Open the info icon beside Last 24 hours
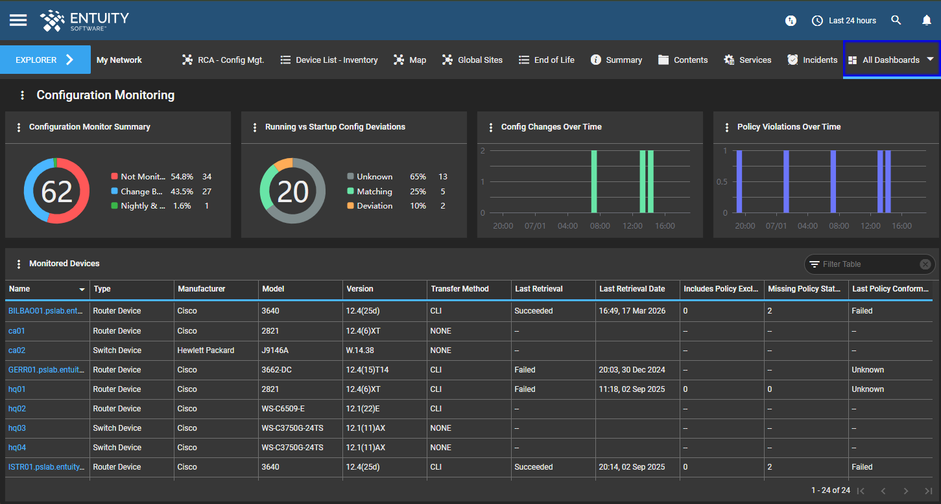The image size is (941, 504). coord(791,21)
